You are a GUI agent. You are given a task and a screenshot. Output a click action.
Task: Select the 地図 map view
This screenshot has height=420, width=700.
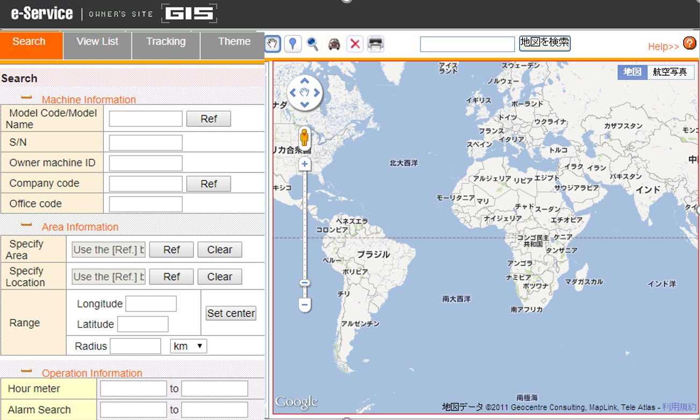pyautogui.click(x=631, y=71)
